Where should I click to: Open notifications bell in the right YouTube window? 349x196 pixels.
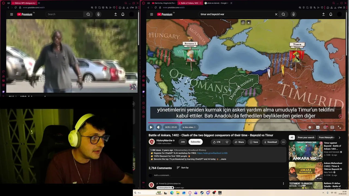(331, 14)
